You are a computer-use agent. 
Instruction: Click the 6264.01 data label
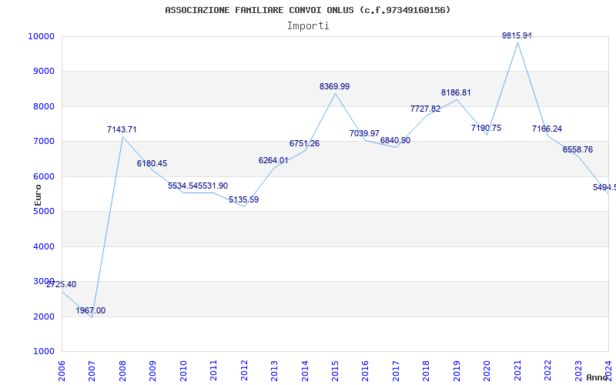(x=273, y=160)
